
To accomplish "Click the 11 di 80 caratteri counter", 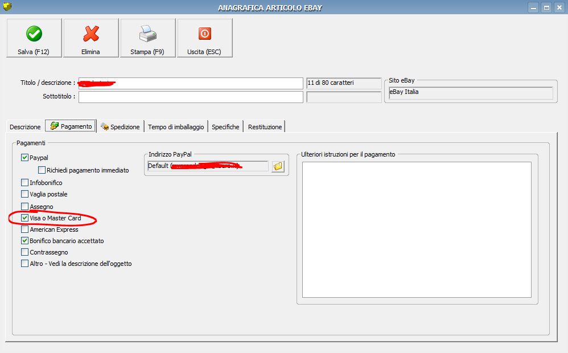I will point(344,83).
